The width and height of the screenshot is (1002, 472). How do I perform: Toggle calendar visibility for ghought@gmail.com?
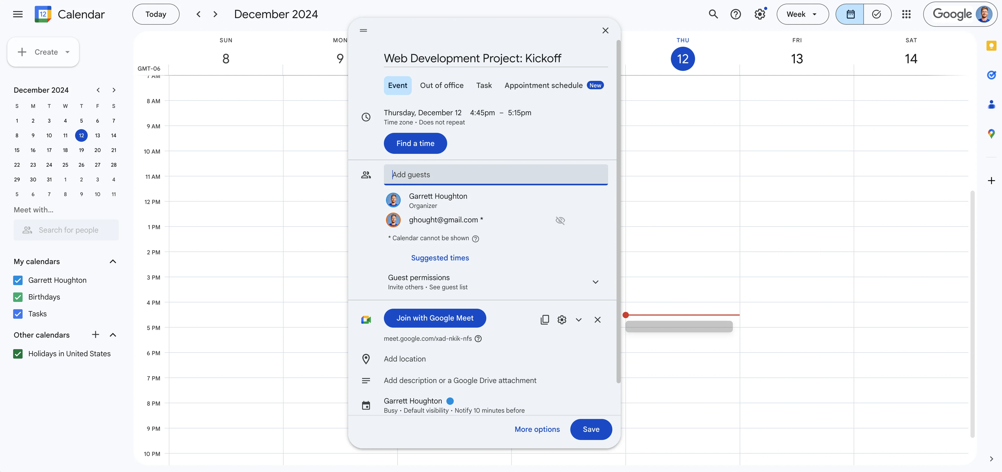[560, 221]
